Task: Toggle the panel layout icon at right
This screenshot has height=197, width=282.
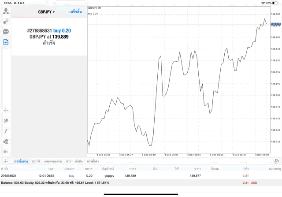Action: [x=277, y=161]
